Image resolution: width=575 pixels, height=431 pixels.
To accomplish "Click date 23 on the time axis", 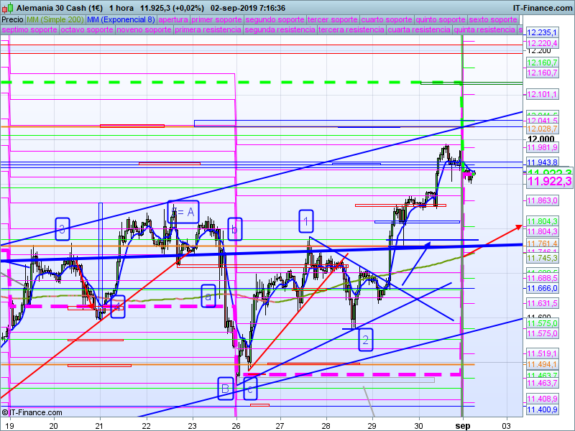I will pos(193,425).
